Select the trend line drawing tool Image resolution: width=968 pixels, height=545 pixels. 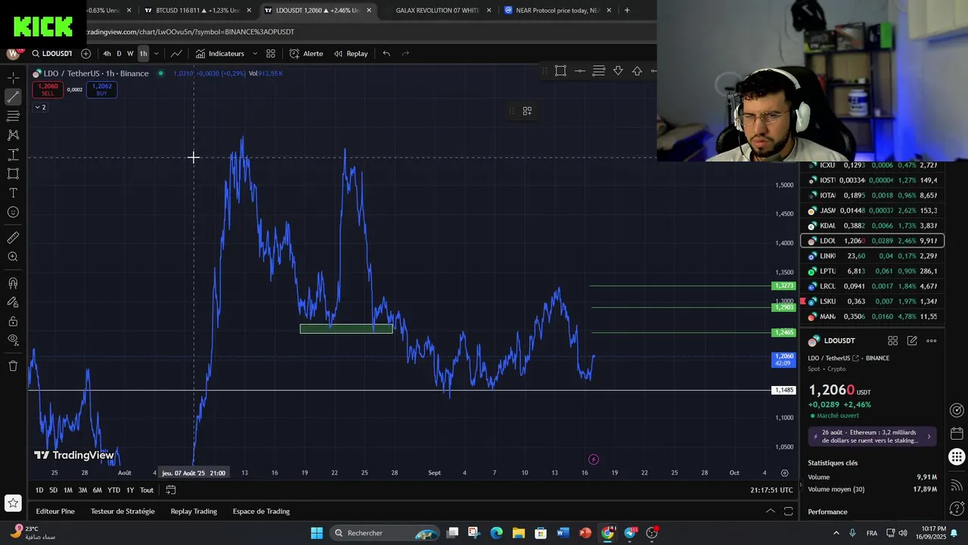pyautogui.click(x=13, y=97)
